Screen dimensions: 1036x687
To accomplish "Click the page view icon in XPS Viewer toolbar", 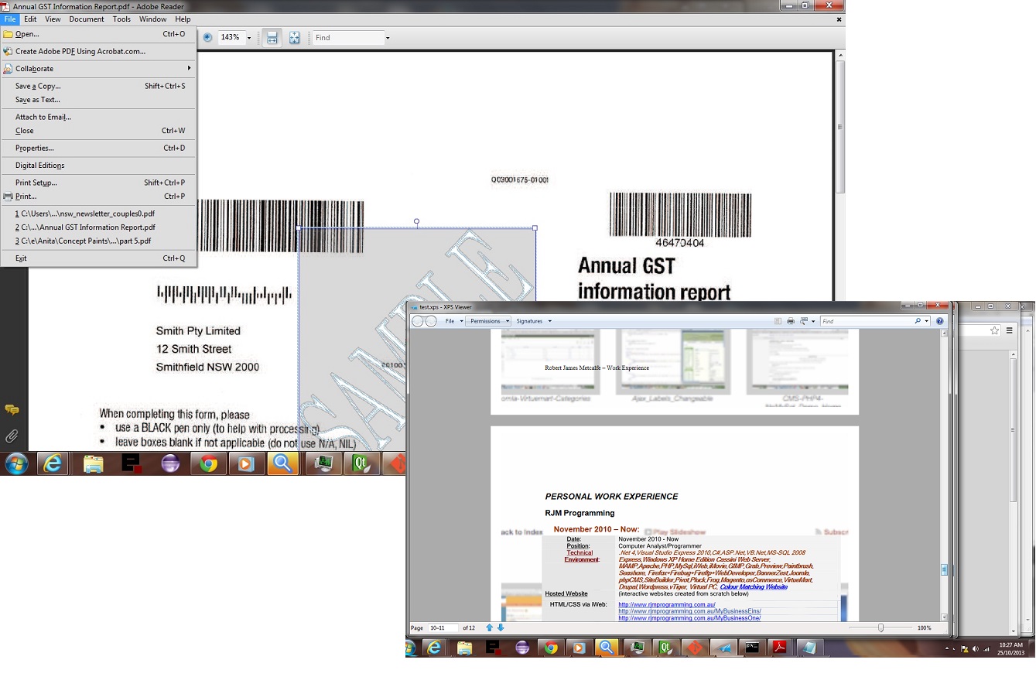I will 805,321.
